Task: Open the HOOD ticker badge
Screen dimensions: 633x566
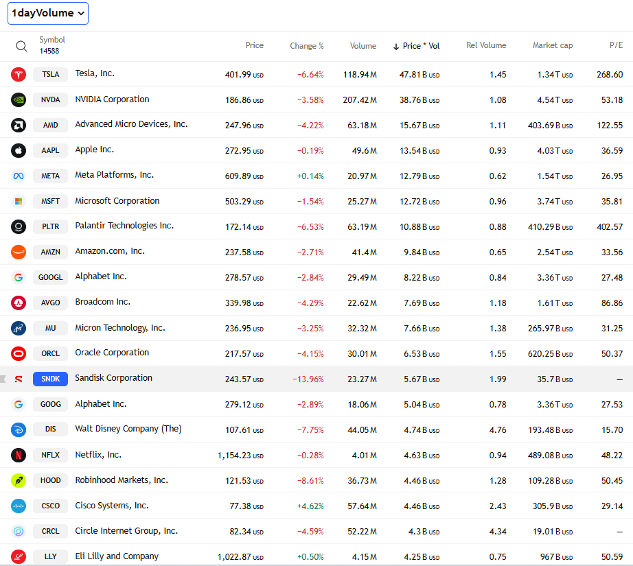Action: click(x=51, y=480)
